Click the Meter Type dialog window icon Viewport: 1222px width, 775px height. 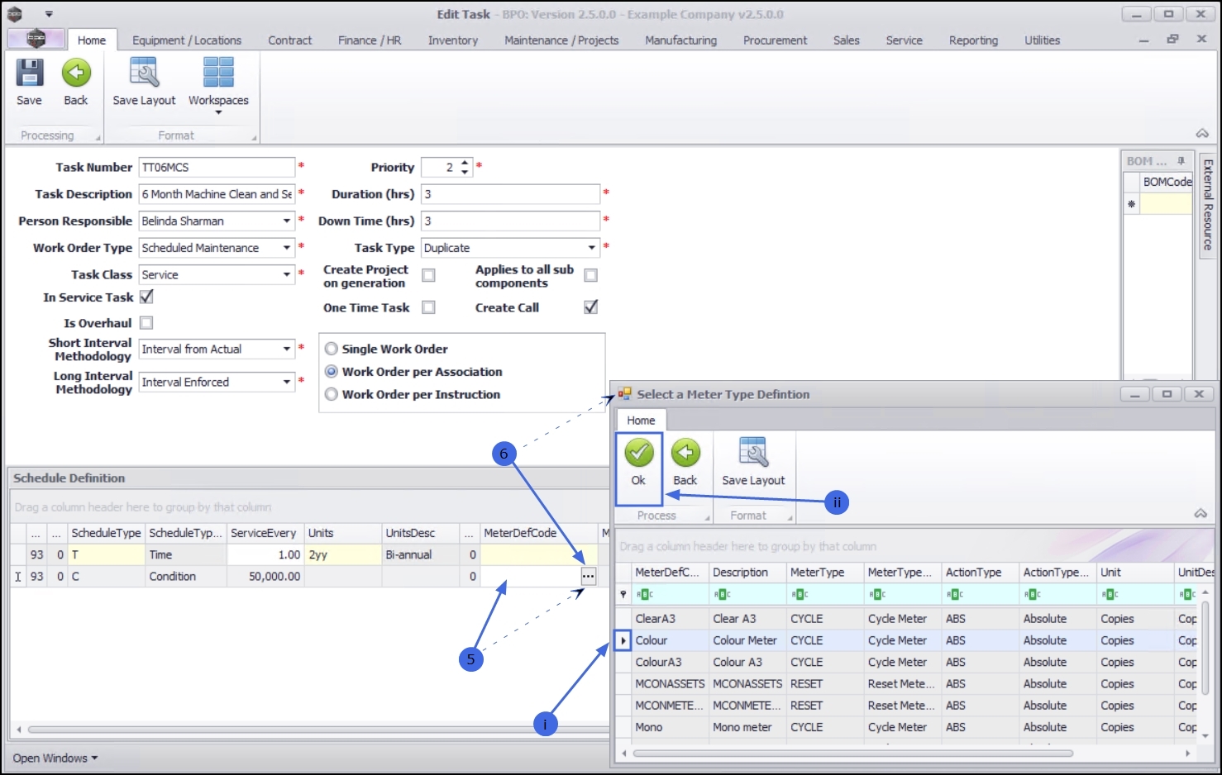[625, 394]
